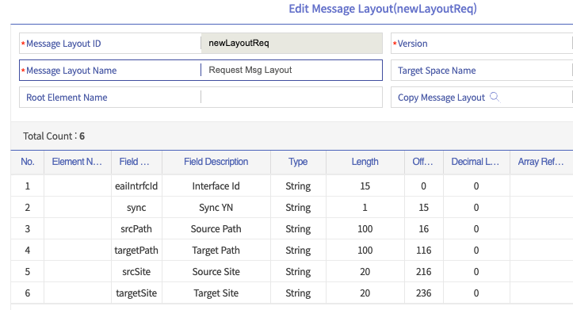573x310 pixels.
Task: Click the Offset column header
Action: (423, 162)
